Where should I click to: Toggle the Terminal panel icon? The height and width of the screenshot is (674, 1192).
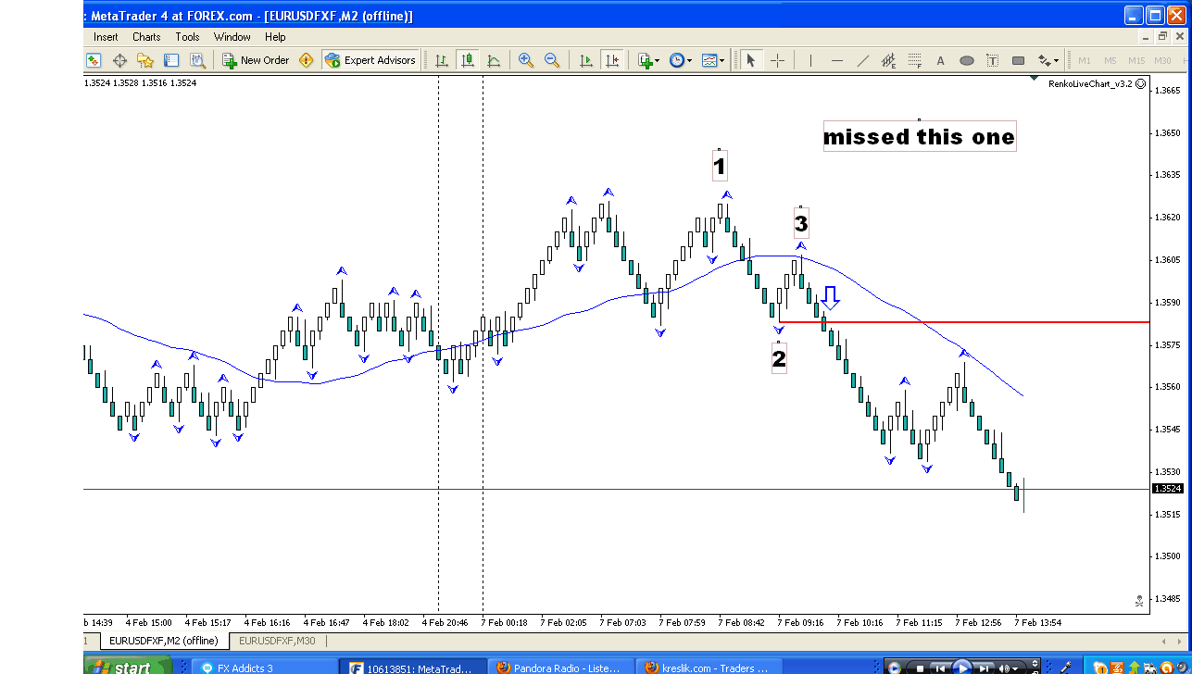click(x=171, y=60)
